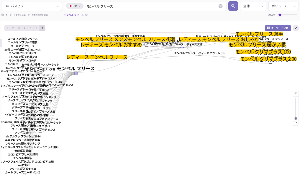Click コールマン フリース寝袋 keyword

tap(23, 42)
